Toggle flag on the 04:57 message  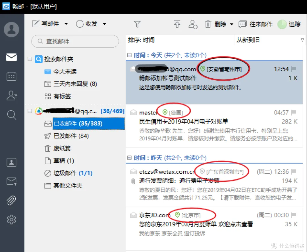pos(293,112)
